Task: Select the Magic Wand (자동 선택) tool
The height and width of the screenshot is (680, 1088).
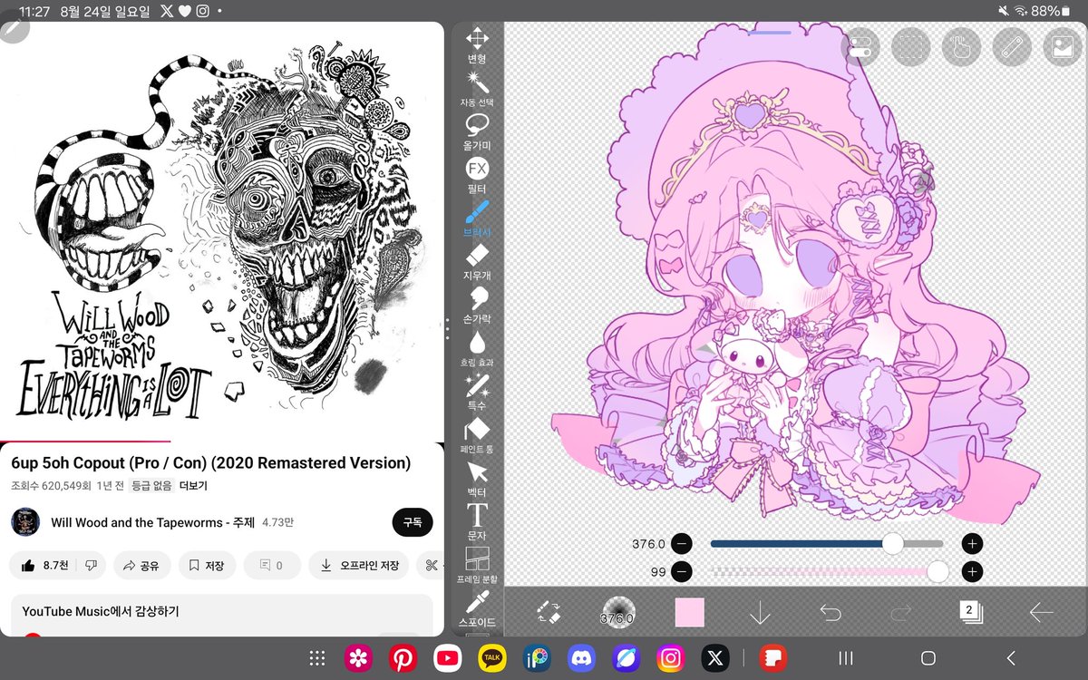Action: coord(477,89)
